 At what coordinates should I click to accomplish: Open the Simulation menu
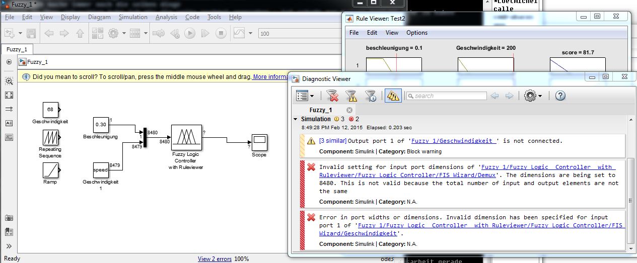(x=133, y=17)
